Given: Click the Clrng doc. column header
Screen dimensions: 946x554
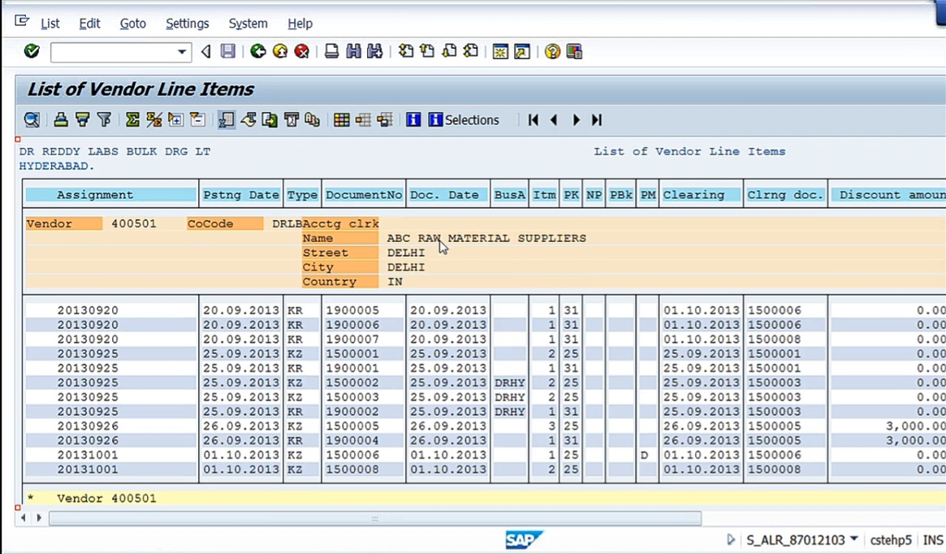Looking at the screenshot, I should (785, 194).
